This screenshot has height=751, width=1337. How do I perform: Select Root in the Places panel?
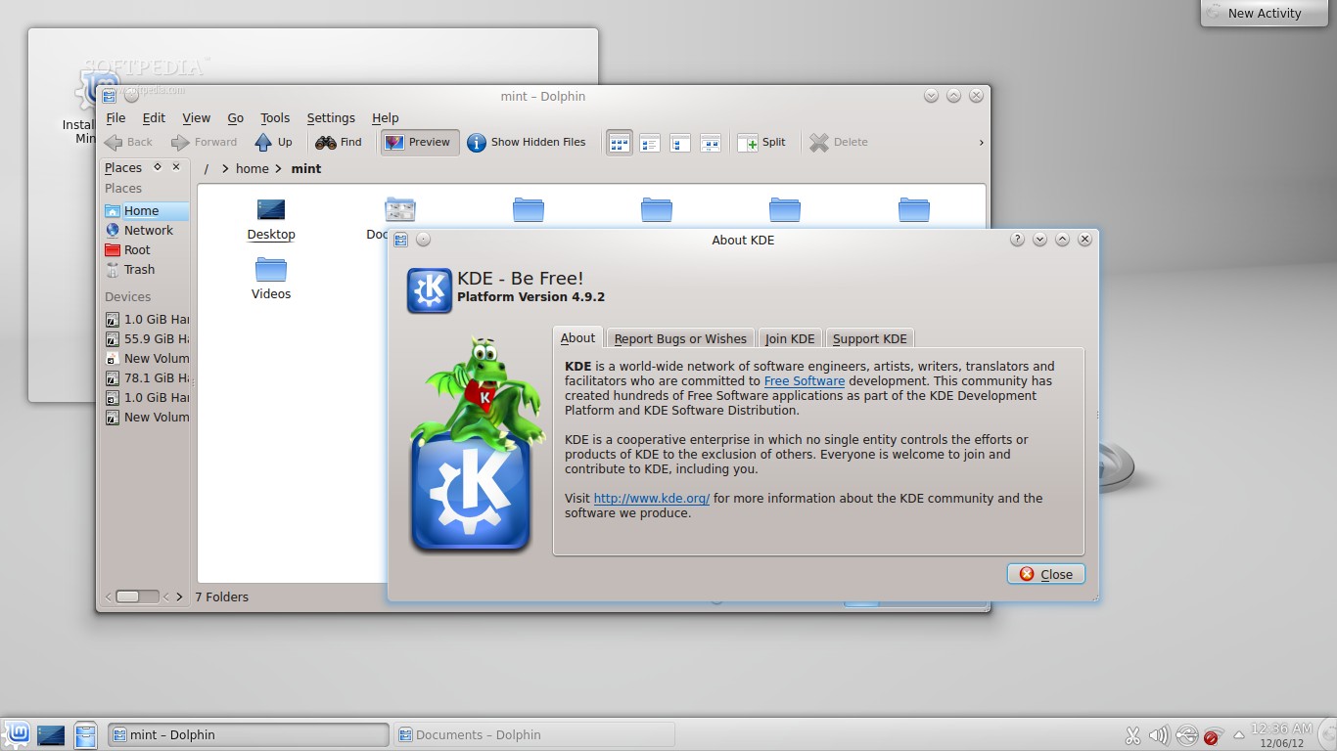point(146,249)
